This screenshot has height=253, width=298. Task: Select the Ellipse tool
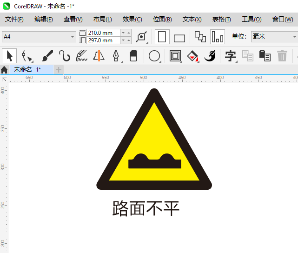(154, 56)
